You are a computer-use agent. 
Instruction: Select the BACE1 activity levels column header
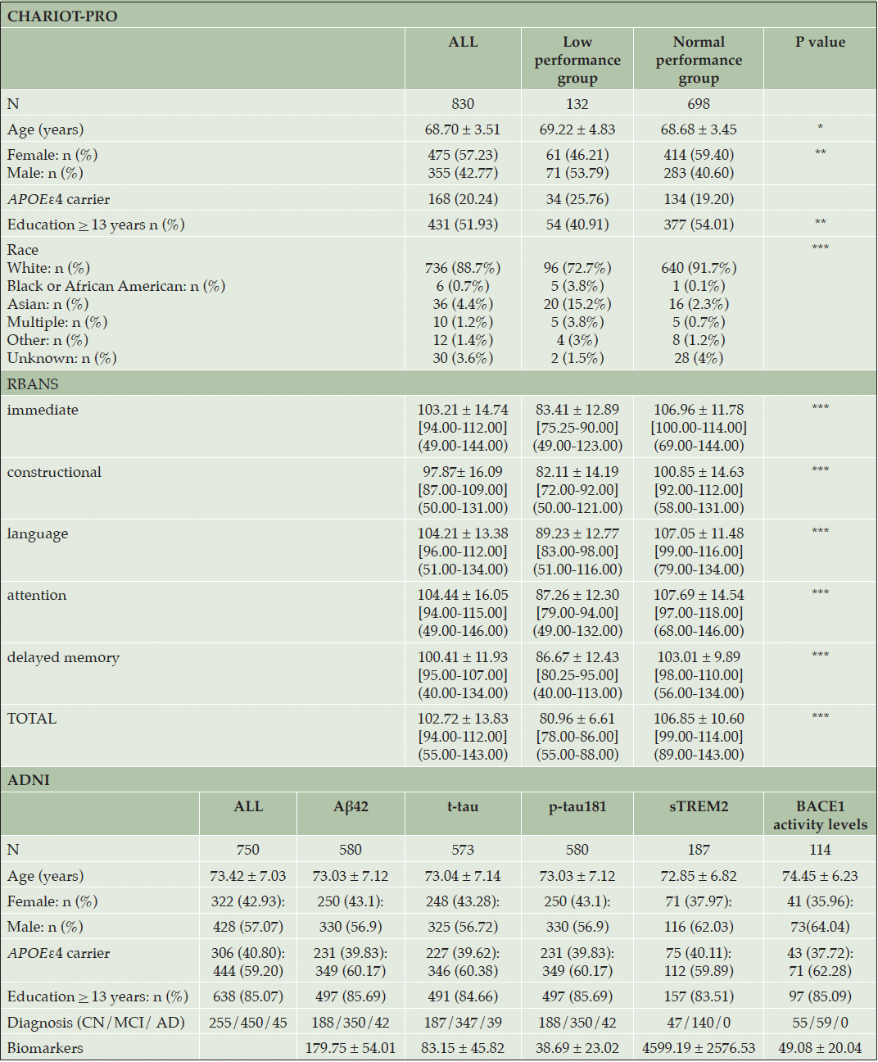click(820, 815)
